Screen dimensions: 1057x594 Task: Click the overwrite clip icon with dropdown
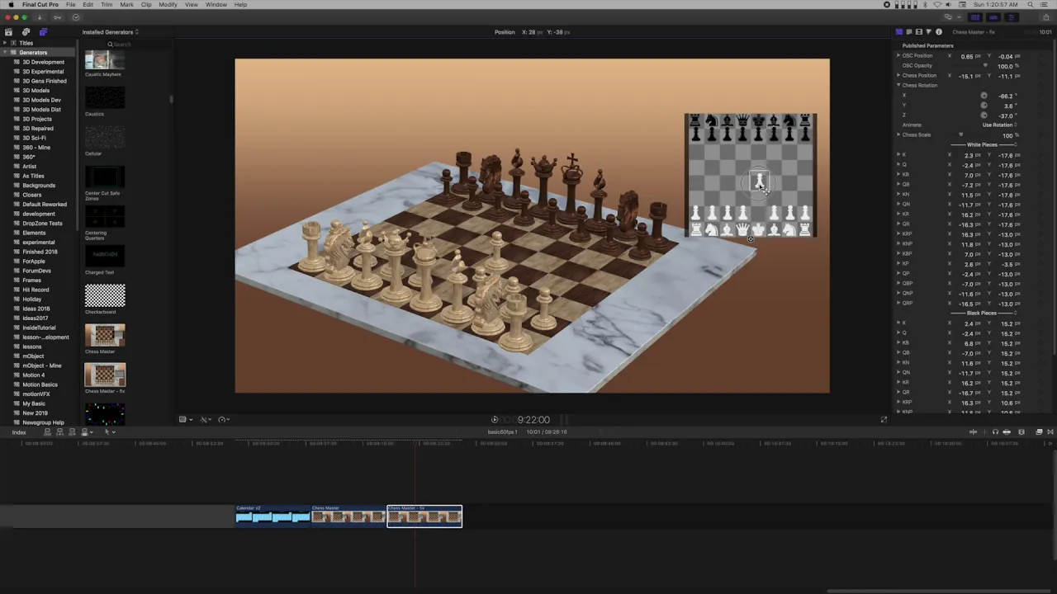[x=85, y=432]
